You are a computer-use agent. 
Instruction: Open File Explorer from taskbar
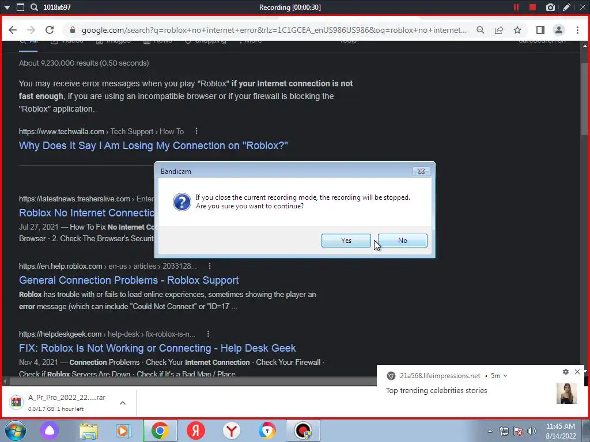tap(88, 430)
